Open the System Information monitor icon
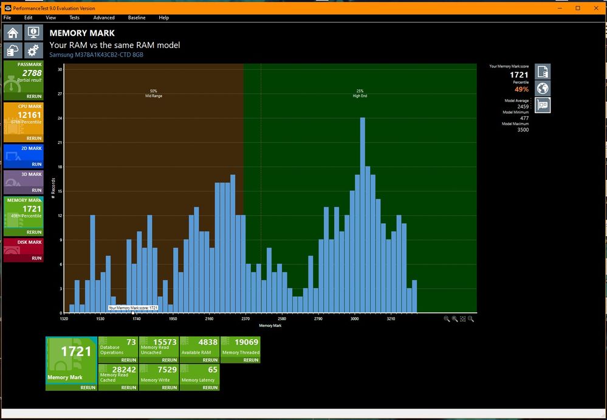Image resolution: width=607 pixels, height=420 pixels. tap(33, 33)
